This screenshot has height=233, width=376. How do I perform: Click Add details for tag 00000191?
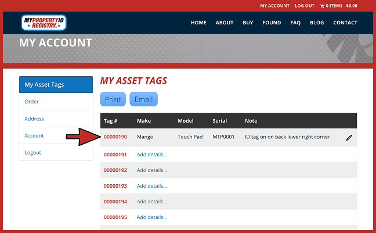point(151,155)
